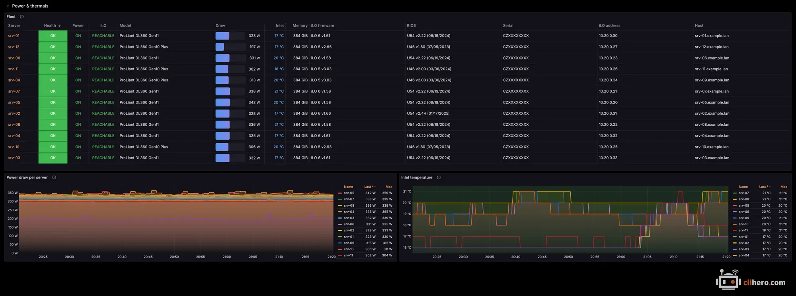Sort Inlet temperature legend by Last column

(x=765, y=187)
